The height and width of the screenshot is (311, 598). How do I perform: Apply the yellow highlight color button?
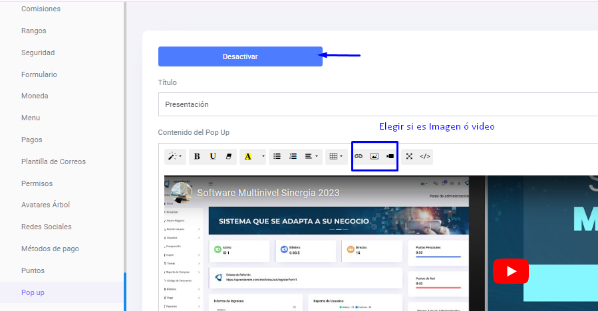[248, 157]
